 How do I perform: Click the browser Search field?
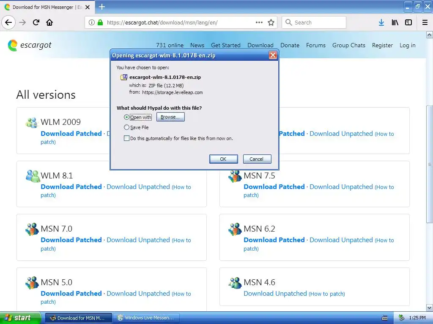tap(314, 22)
